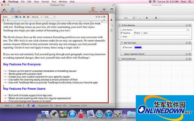Open the Font family combo box arrow

click(x=188, y=30)
